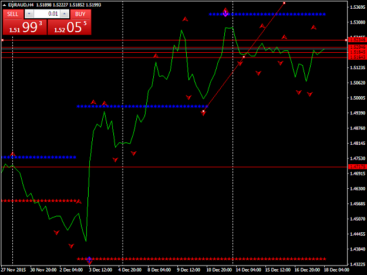
Task: Decrease lot volume with down arrow
Action: tap(29, 14)
